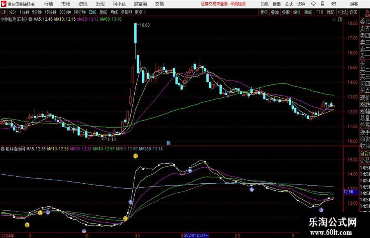Image resolution: width=370 pixels, height=238 pixels.
Task: Switch to 5分钟 period tab
Action: click(37, 12)
